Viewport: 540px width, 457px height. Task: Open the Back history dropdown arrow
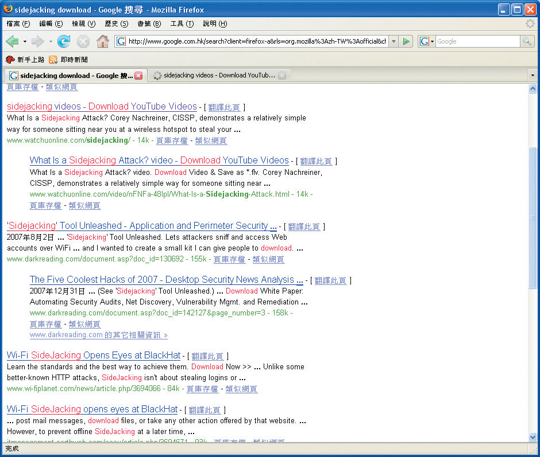tap(25, 42)
